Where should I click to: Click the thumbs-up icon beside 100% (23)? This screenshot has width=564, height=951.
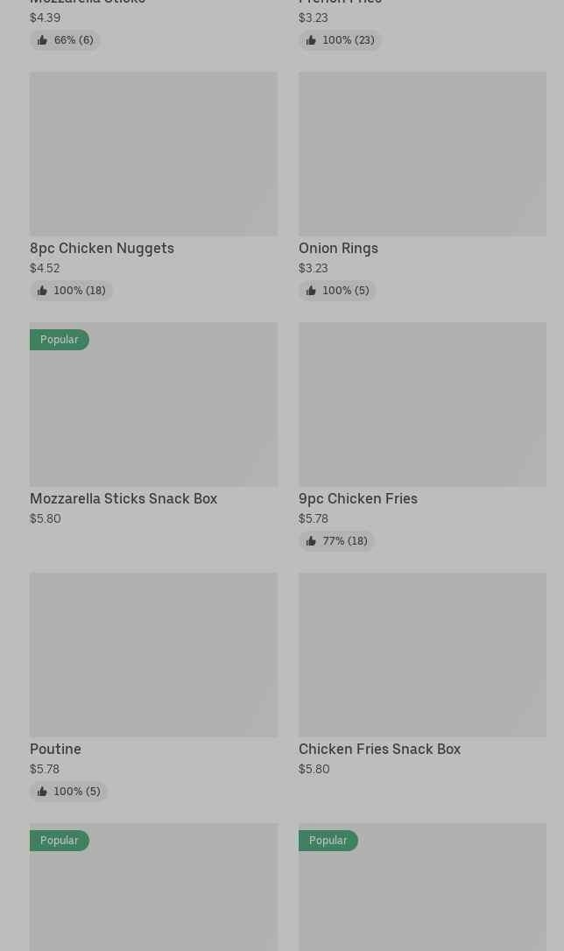click(311, 40)
